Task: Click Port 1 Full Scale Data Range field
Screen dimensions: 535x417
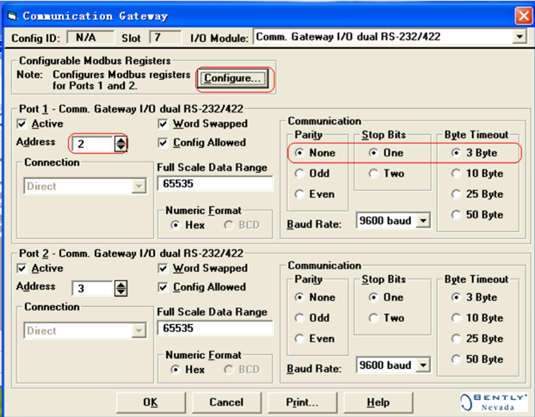Action: pos(215,184)
